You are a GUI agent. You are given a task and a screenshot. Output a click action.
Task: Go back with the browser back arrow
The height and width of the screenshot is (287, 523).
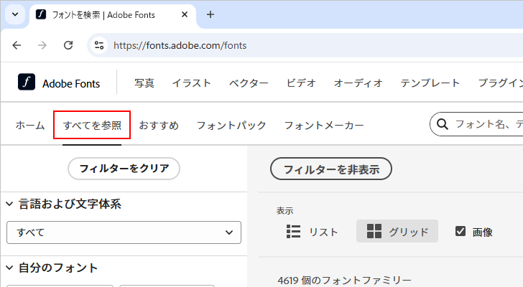pyautogui.click(x=17, y=45)
